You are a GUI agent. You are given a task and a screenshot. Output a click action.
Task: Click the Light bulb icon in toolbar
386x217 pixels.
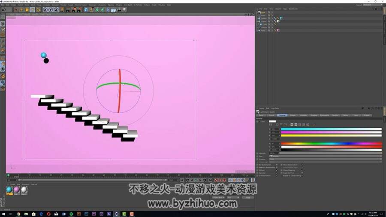(x=124, y=10)
